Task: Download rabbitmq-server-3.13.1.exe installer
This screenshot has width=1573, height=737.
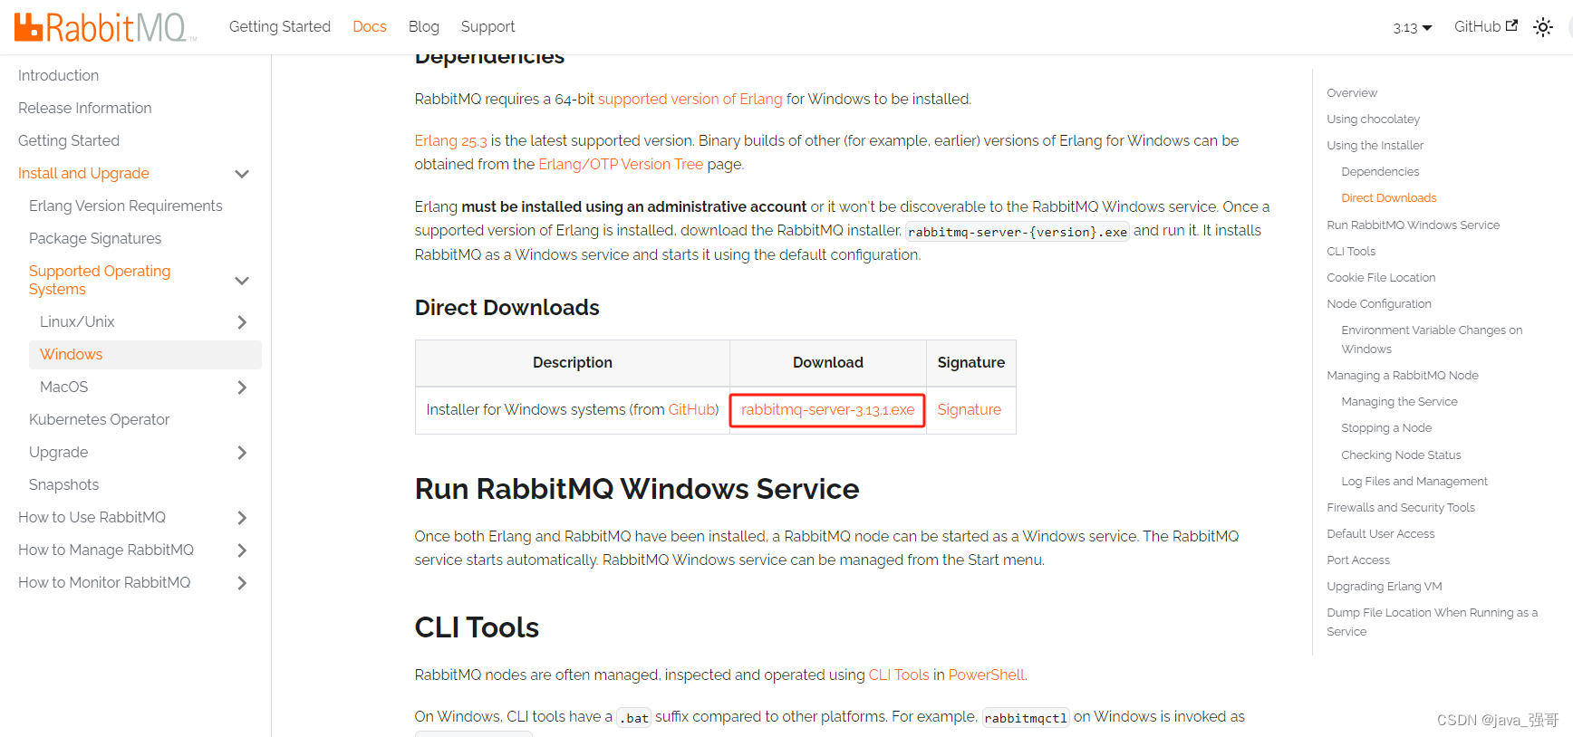Action: [x=827, y=409]
